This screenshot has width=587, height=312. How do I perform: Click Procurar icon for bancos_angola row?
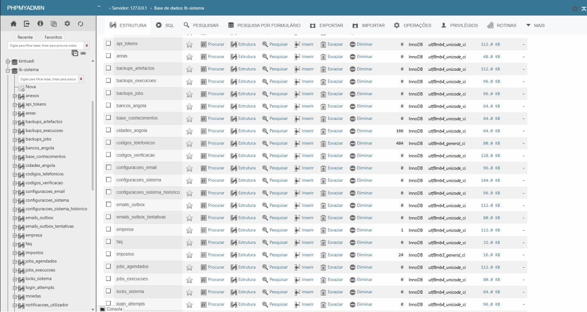tap(204, 106)
